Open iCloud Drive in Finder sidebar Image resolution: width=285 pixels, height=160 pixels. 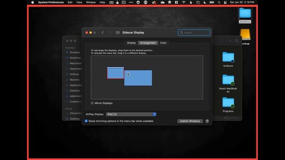[x=73, y=113]
